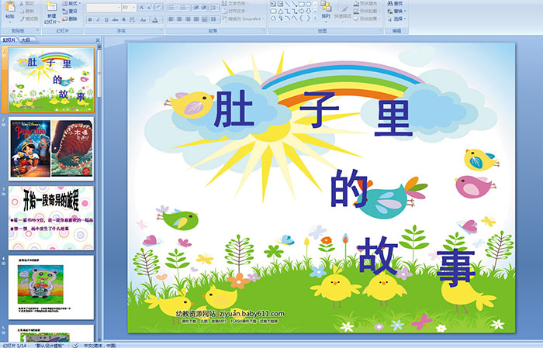Open the Drawing format dialog launcher
543x348 pixels.
pos(381,30)
